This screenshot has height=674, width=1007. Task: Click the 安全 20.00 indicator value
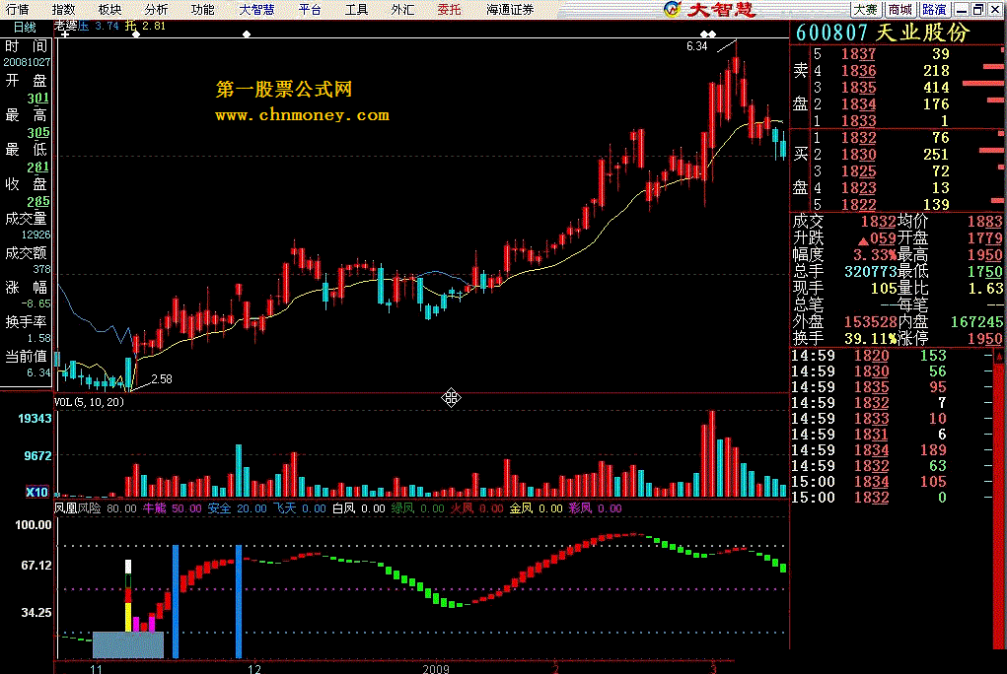click(x=237, y=508)
